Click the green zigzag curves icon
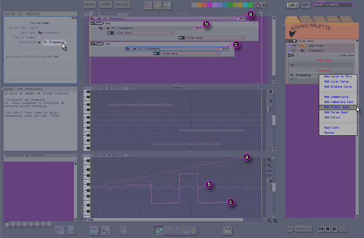Screen dimensions: 364x238 click(71, 230)
